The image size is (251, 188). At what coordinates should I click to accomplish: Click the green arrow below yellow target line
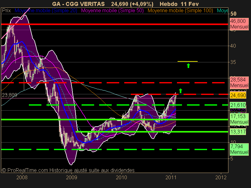click(x=189, y=65)
